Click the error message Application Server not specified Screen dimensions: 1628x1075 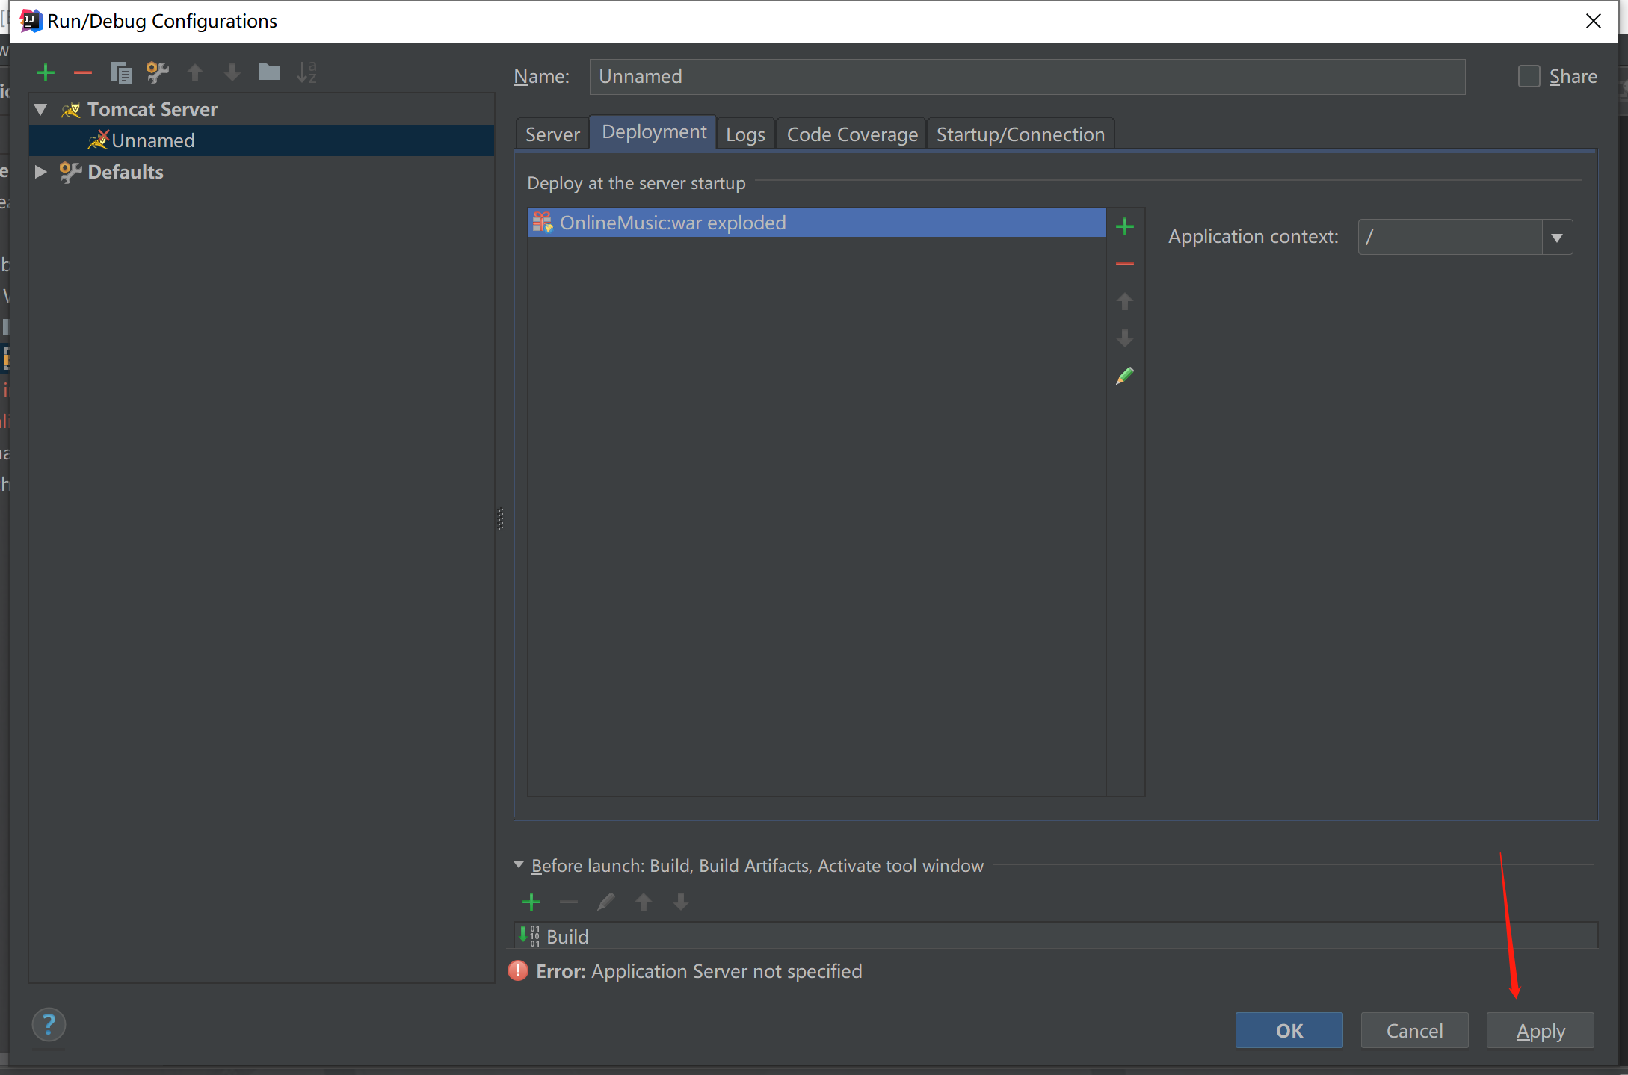(727, 971)
